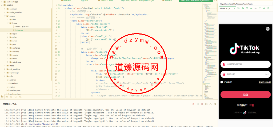Screen dimensions: 273x127
Task: Show the project file explorer panel icon
Action: coord(2,96)
